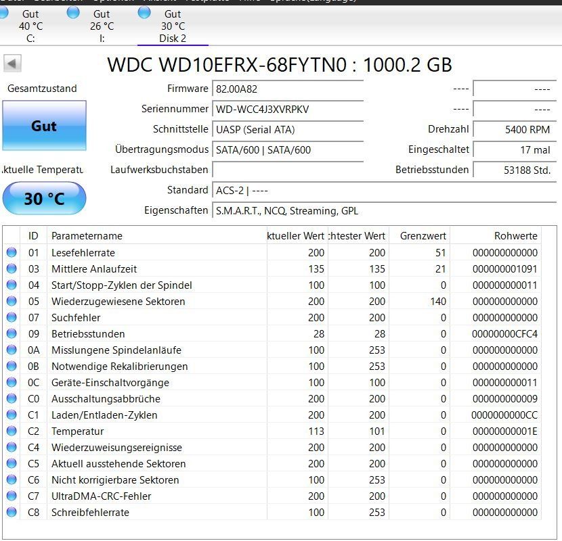Click the Eigenschaften field with S.M.A.R.T., NCQ

coord(384,210)
